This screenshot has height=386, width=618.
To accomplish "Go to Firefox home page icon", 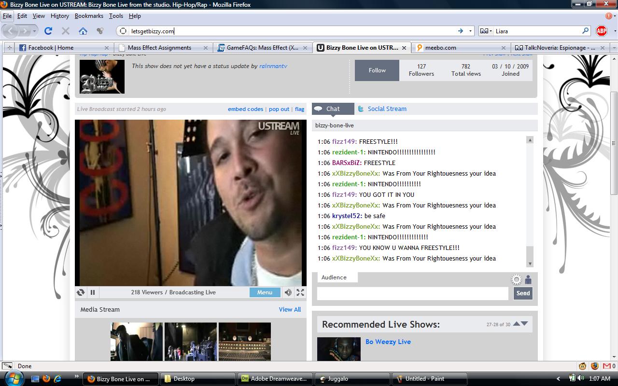I will pyautogui.click(x=83, y=31).
